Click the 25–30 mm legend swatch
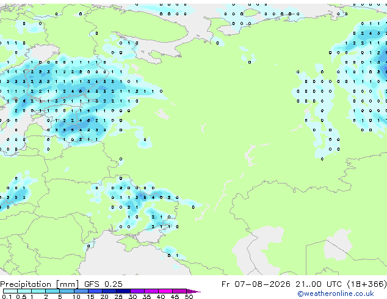Screen dimensions: 387x299 point(123,291)
